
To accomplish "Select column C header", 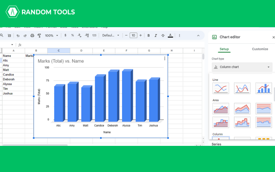I will (58, 51).
